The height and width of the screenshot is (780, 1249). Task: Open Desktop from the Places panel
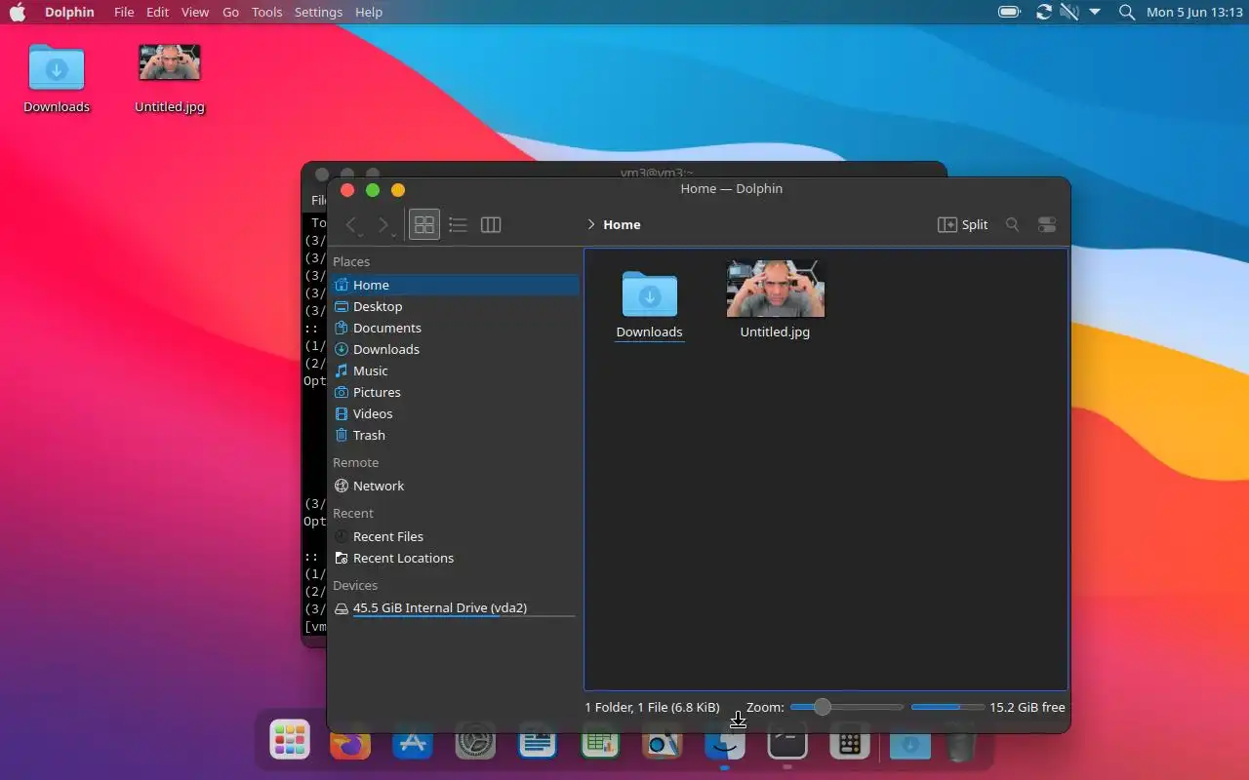click(455, 306)
